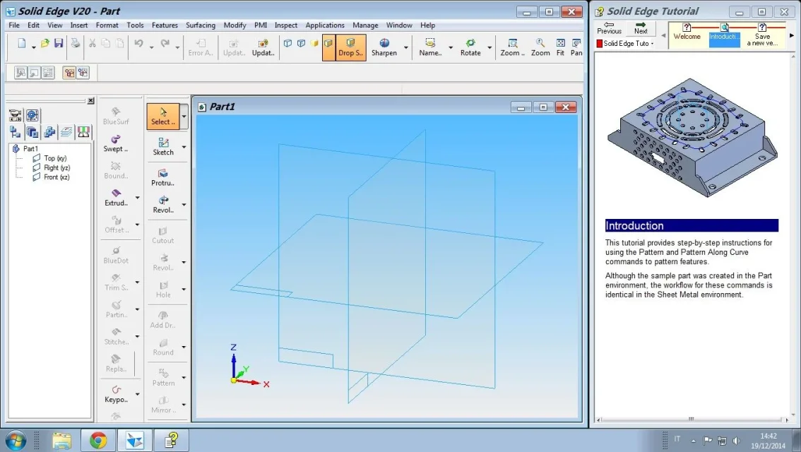The image size is (801, 452).
Task: Open the Undo history dropdown arrow
Action: click(151, 47)
